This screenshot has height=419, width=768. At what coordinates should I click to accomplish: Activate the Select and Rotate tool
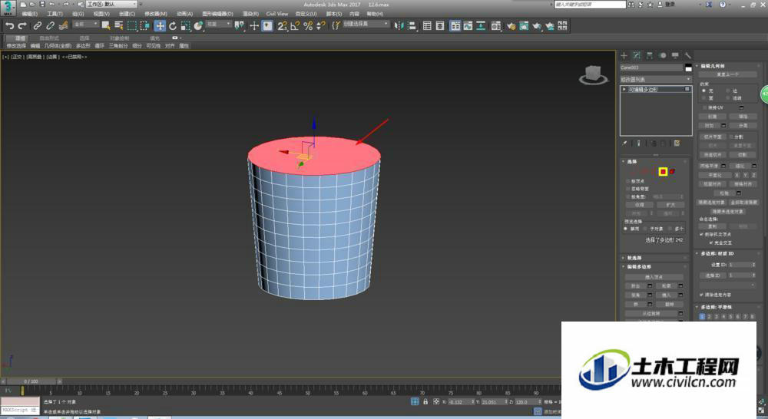click(172, 26)
